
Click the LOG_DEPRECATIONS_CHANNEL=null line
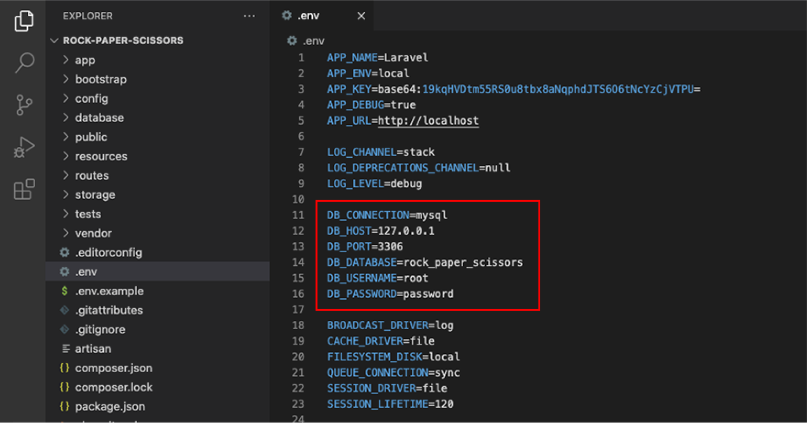point(419,168)
